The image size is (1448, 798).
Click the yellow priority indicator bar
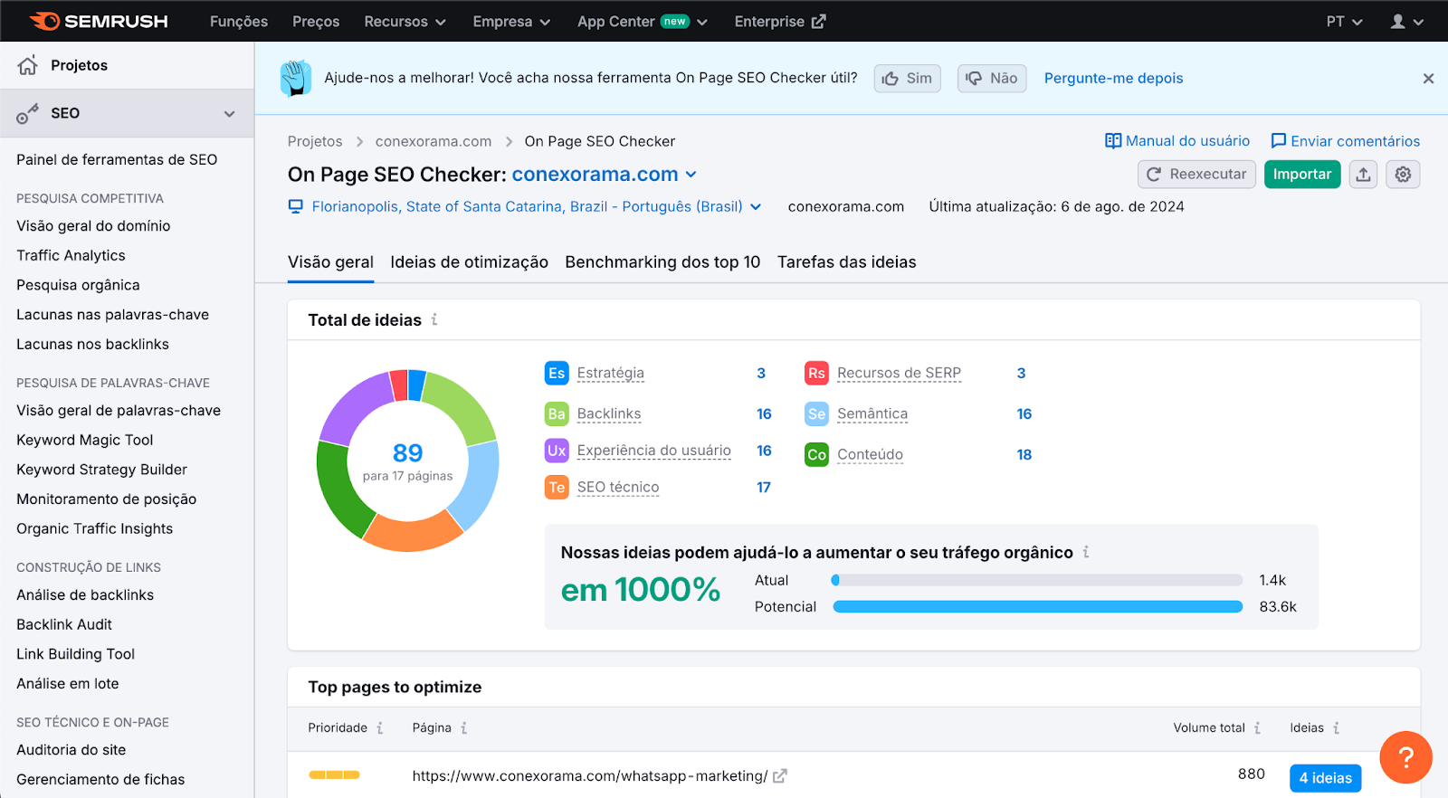334,774
